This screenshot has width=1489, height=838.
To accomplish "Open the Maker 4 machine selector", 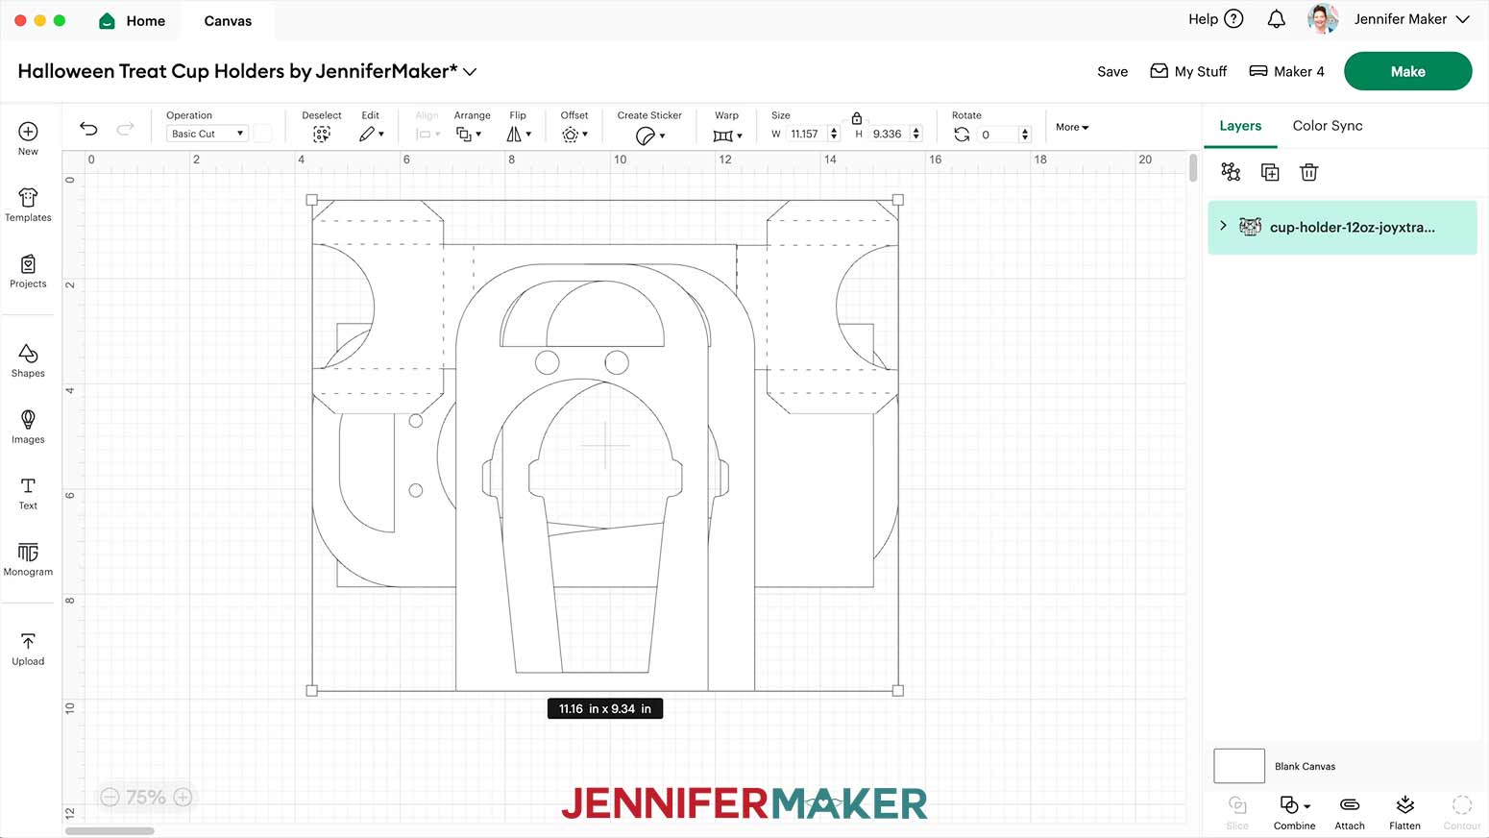I will coord(1286,71).
